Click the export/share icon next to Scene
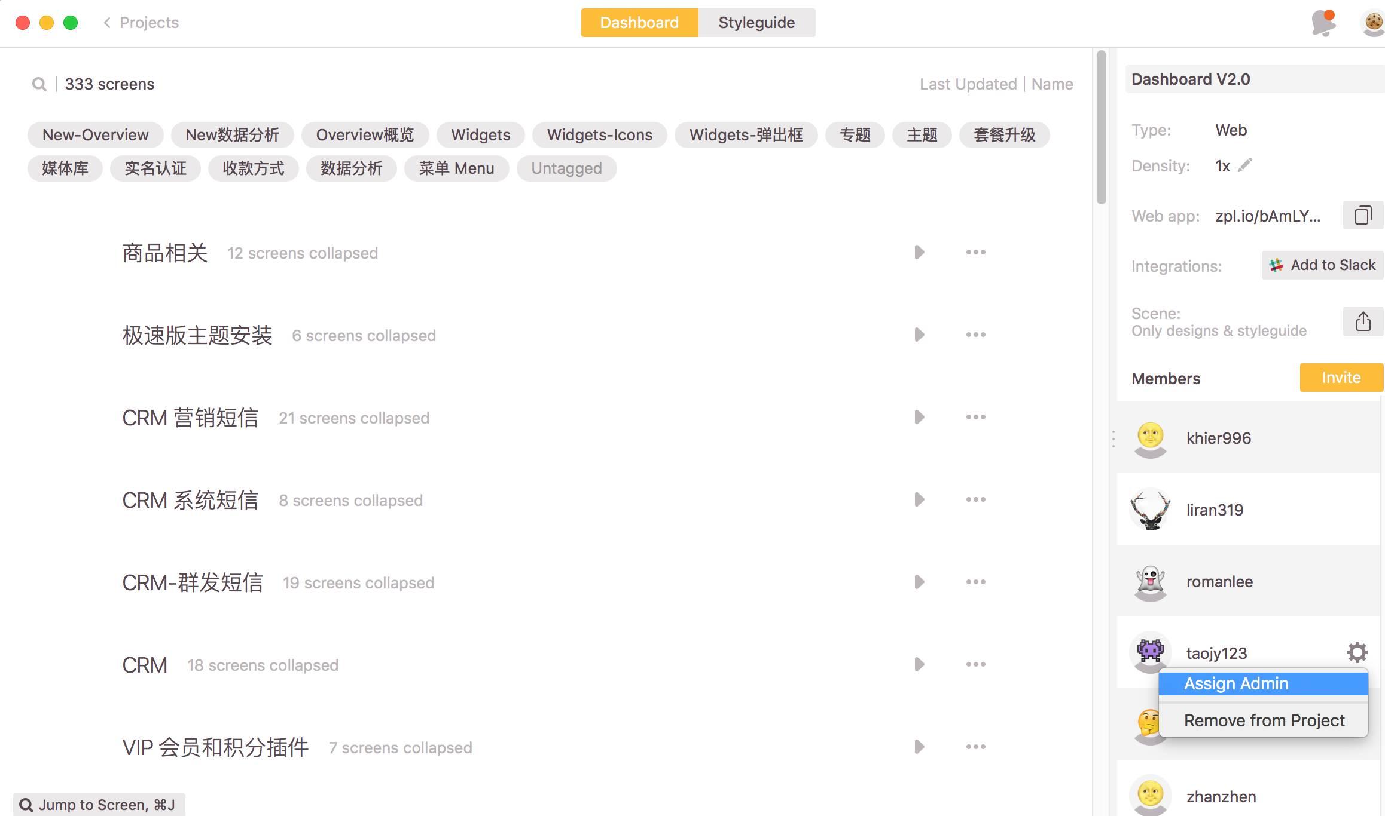The image size is (1385, 816). (x=1363, y=321)
